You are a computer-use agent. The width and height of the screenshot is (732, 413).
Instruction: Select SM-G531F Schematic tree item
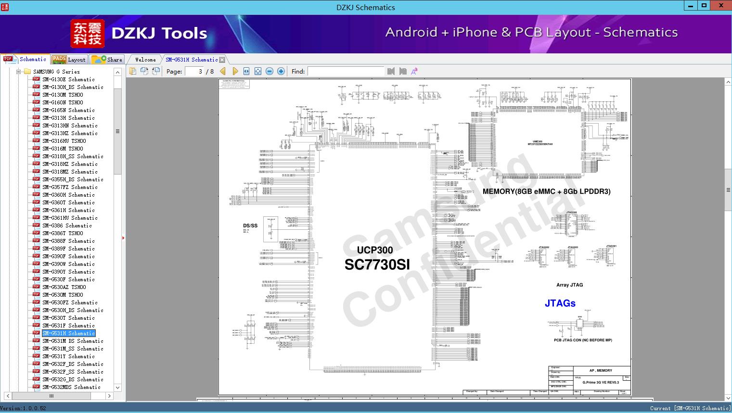[x=68, y=325]
